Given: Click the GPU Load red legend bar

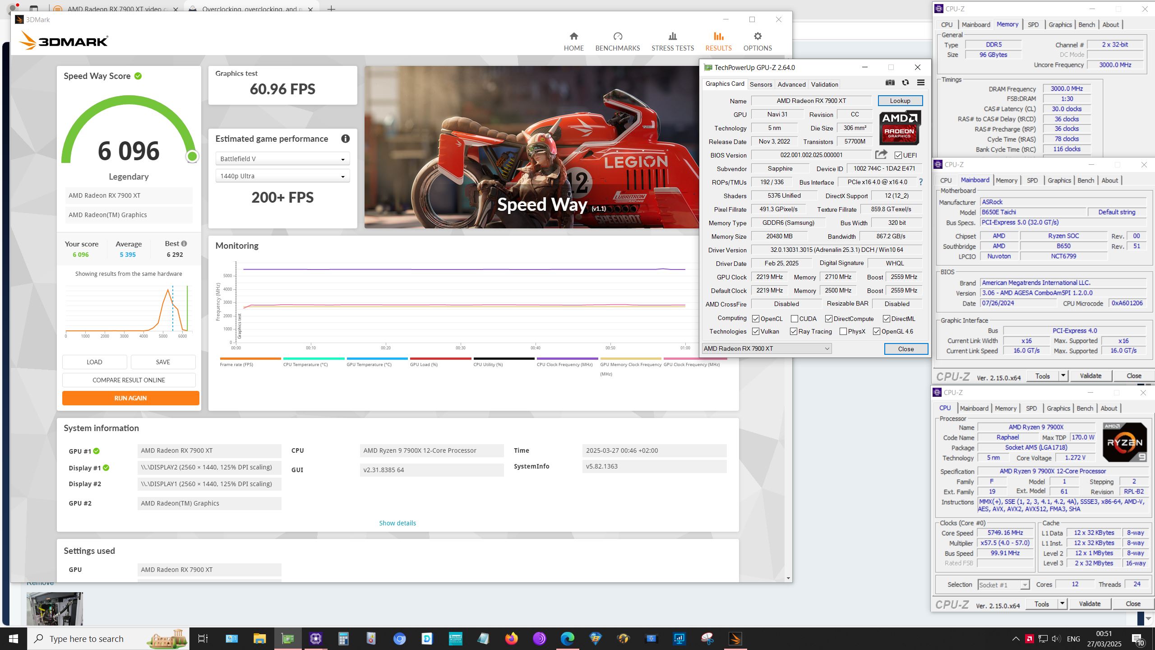Looking at the screenshot, I should (x=440, y=359).
